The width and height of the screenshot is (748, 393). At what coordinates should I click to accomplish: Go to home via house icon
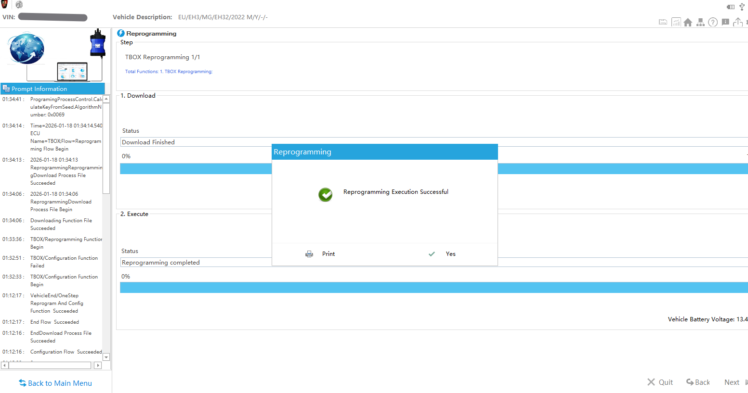(688, 22)
